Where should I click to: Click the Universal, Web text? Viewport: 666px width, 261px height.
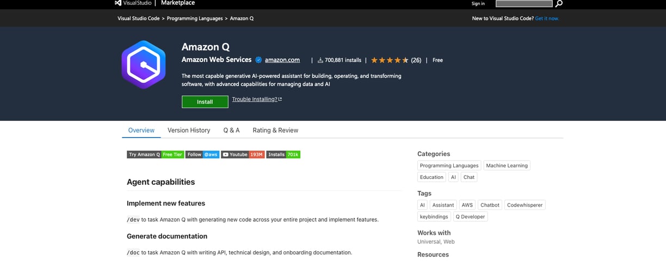(436, 241)
